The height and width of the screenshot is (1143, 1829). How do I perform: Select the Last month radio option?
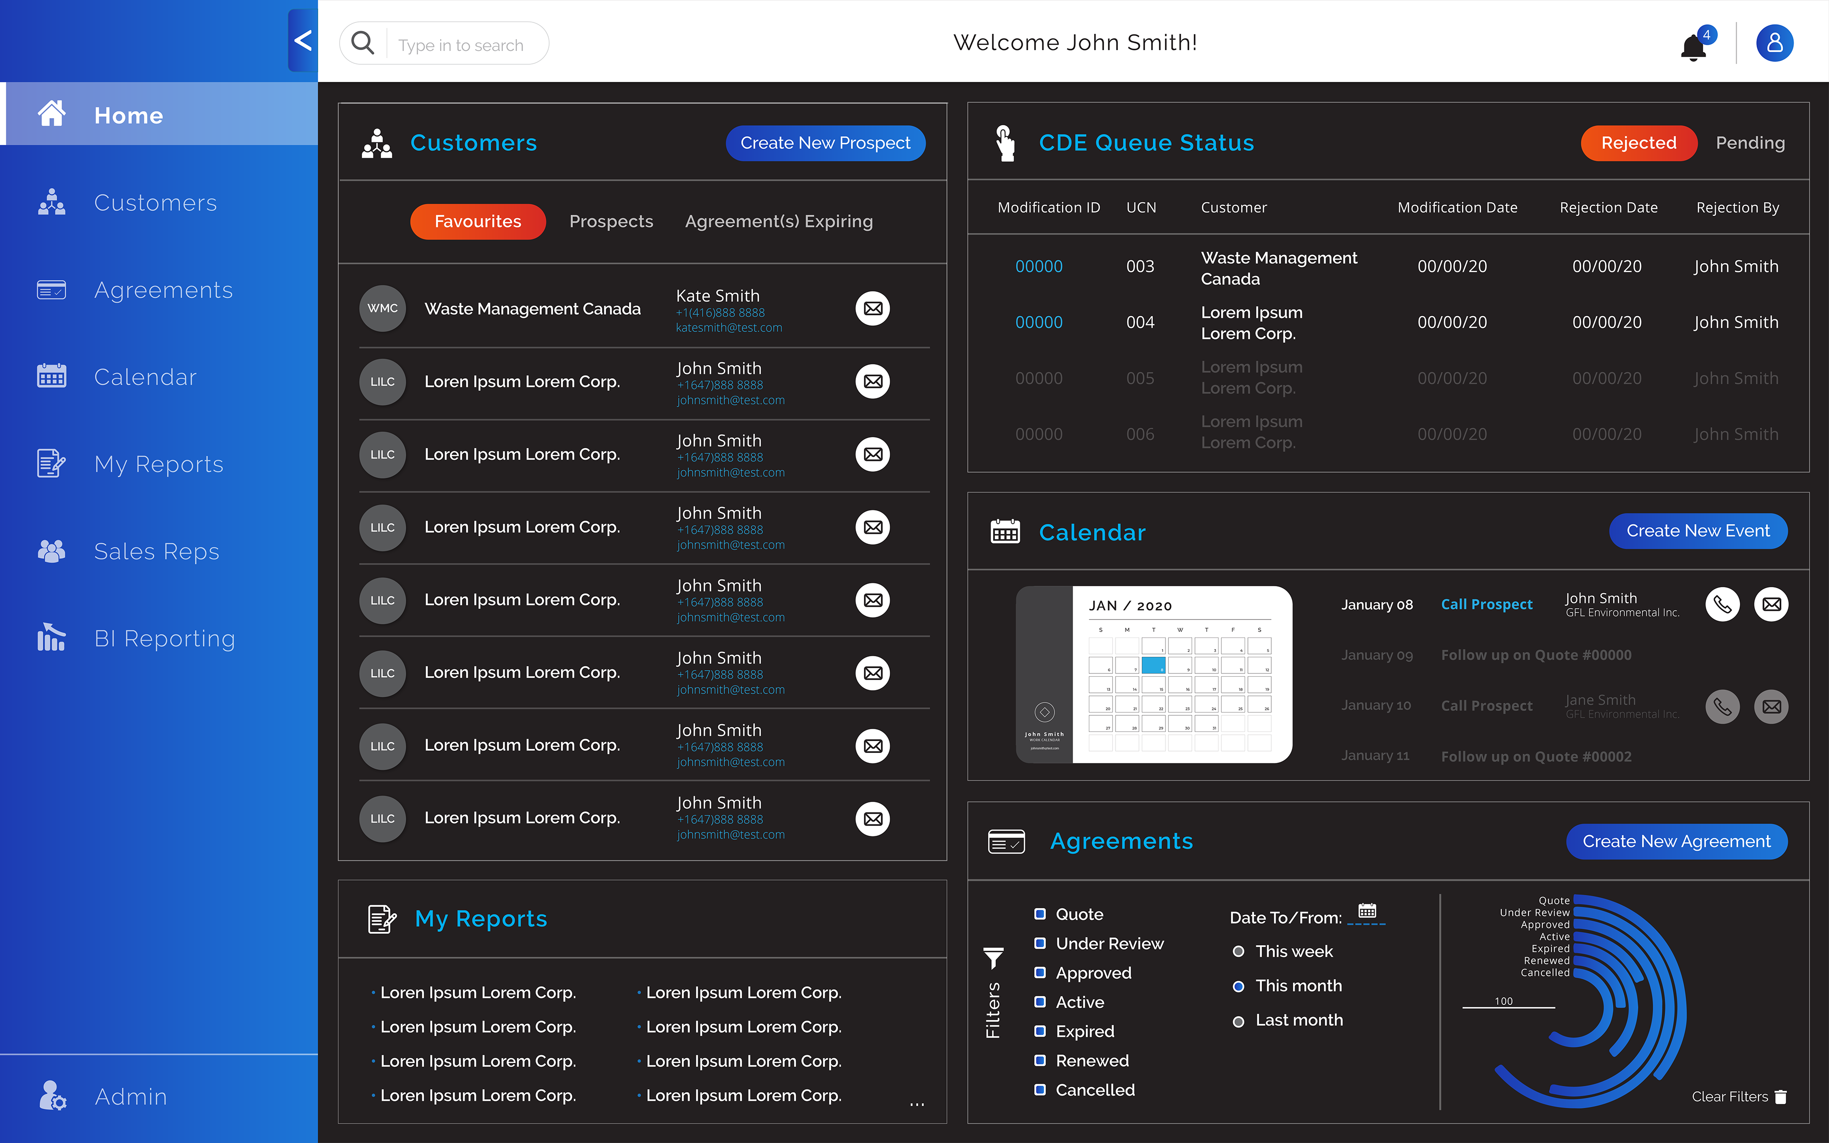pos(1238,1021)
